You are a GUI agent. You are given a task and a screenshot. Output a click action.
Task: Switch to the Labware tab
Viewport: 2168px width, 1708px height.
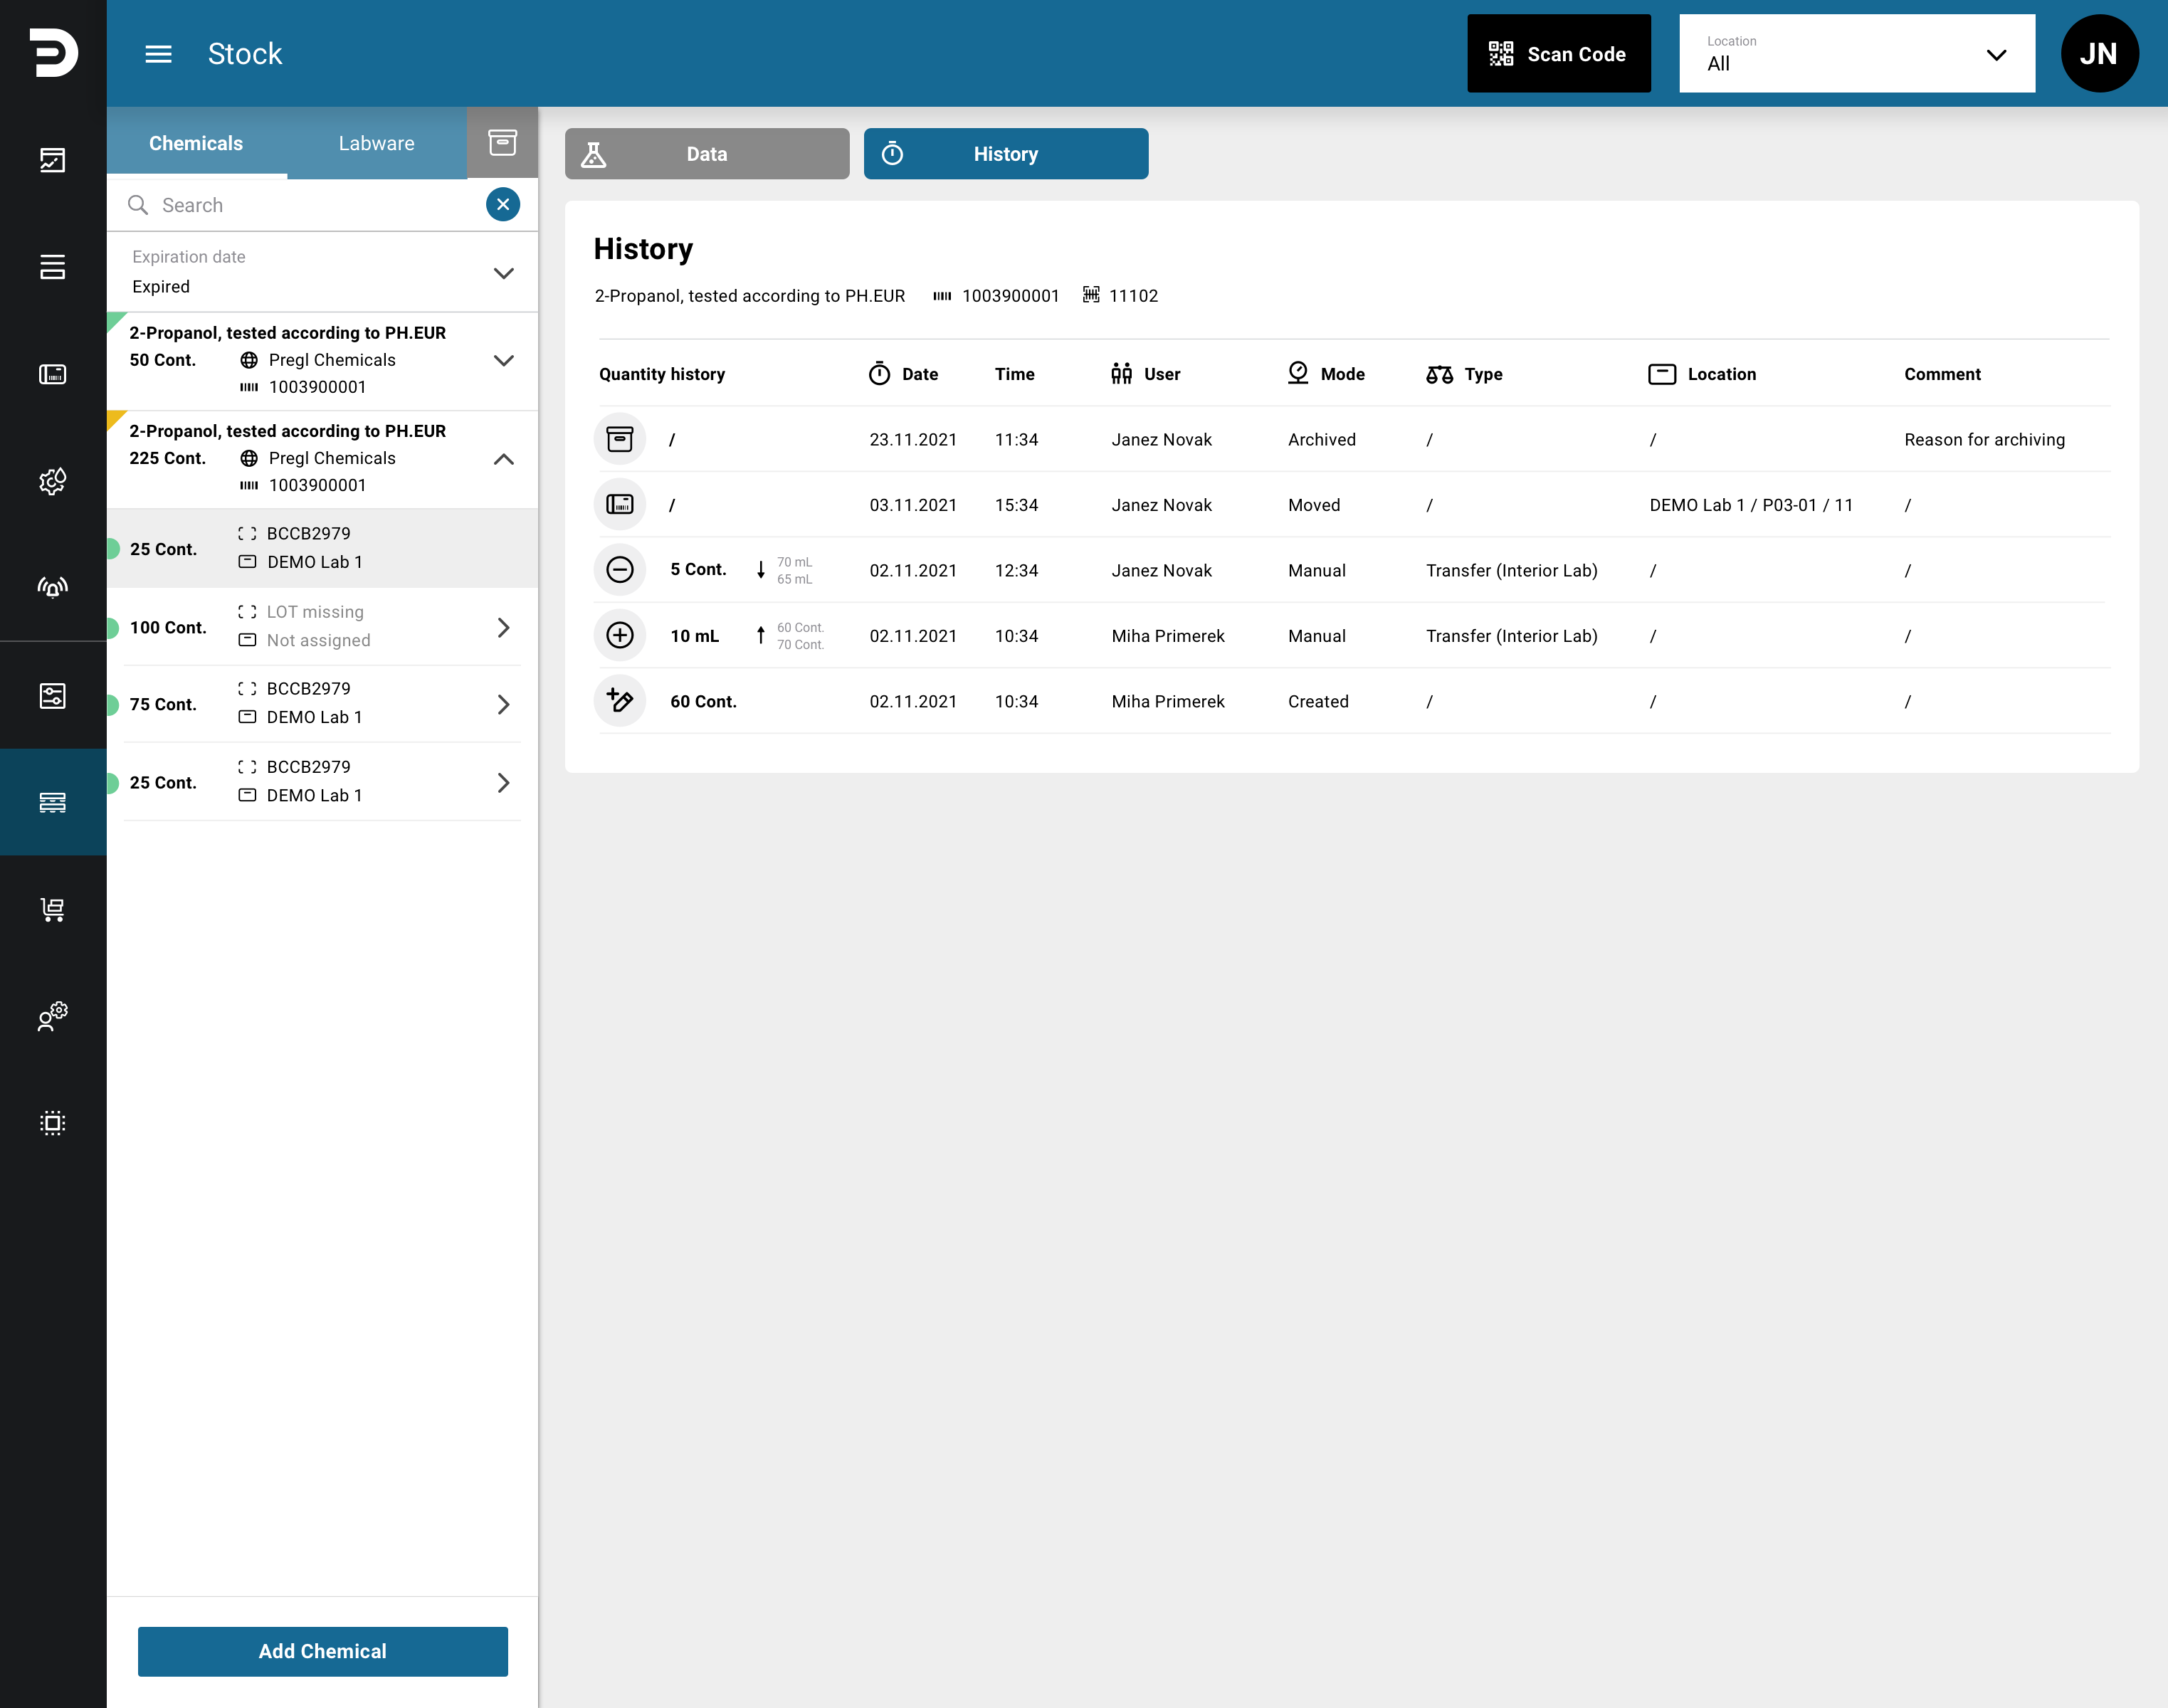click(376, 143)
